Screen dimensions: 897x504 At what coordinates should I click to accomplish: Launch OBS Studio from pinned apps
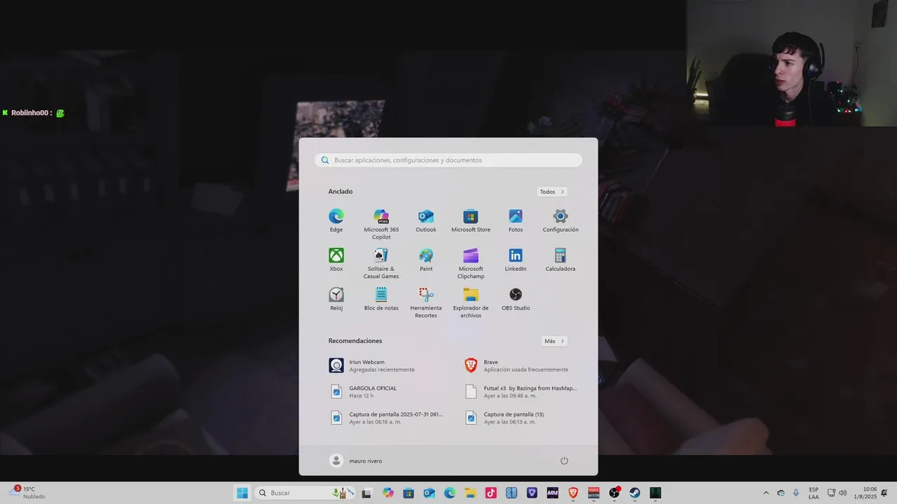tap(516, 298)
